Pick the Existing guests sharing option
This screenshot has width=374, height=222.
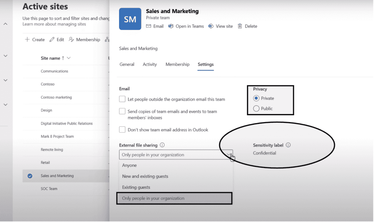(176, 187)
